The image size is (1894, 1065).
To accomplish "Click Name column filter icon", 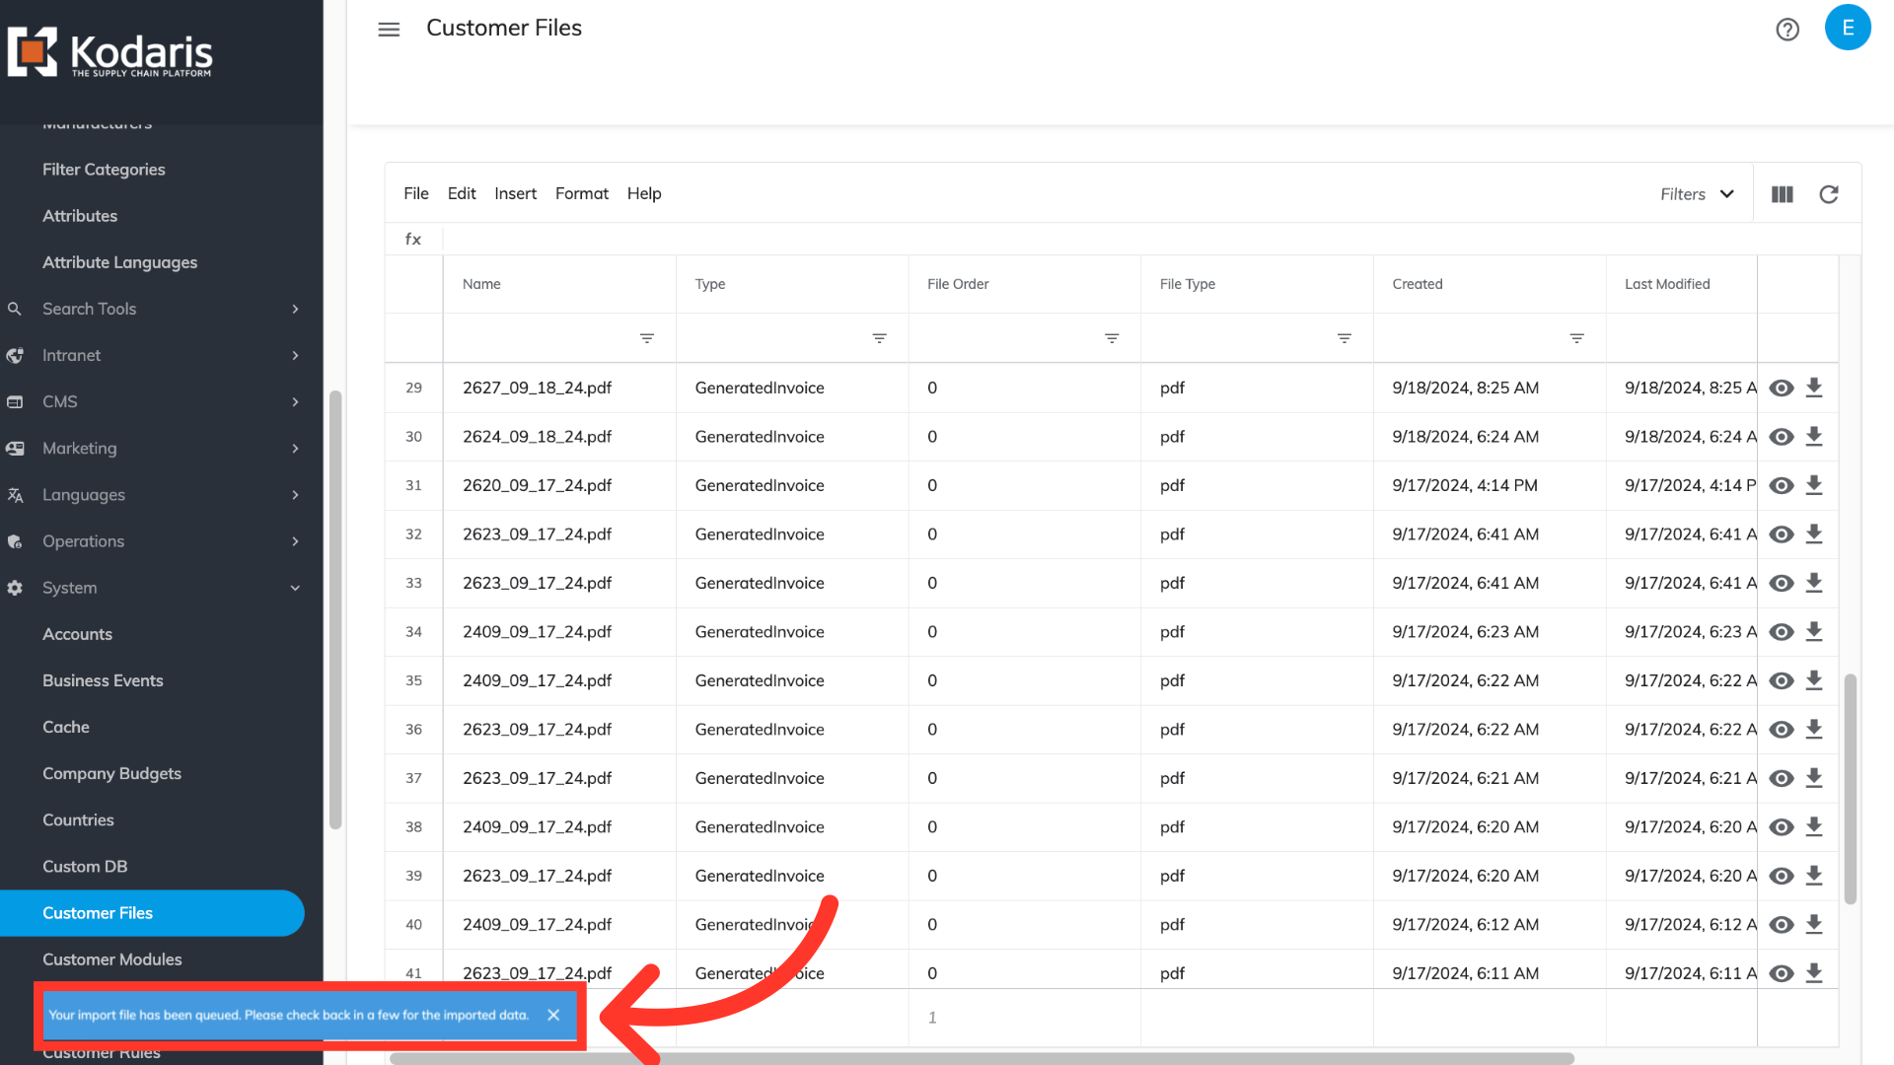I will (647, 338).
